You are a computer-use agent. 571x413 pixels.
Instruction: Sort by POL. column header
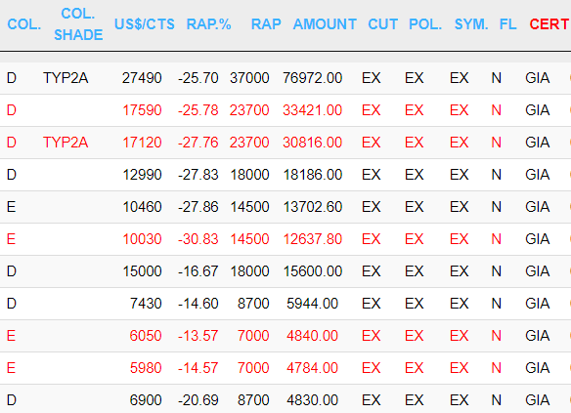pos(425,24)
